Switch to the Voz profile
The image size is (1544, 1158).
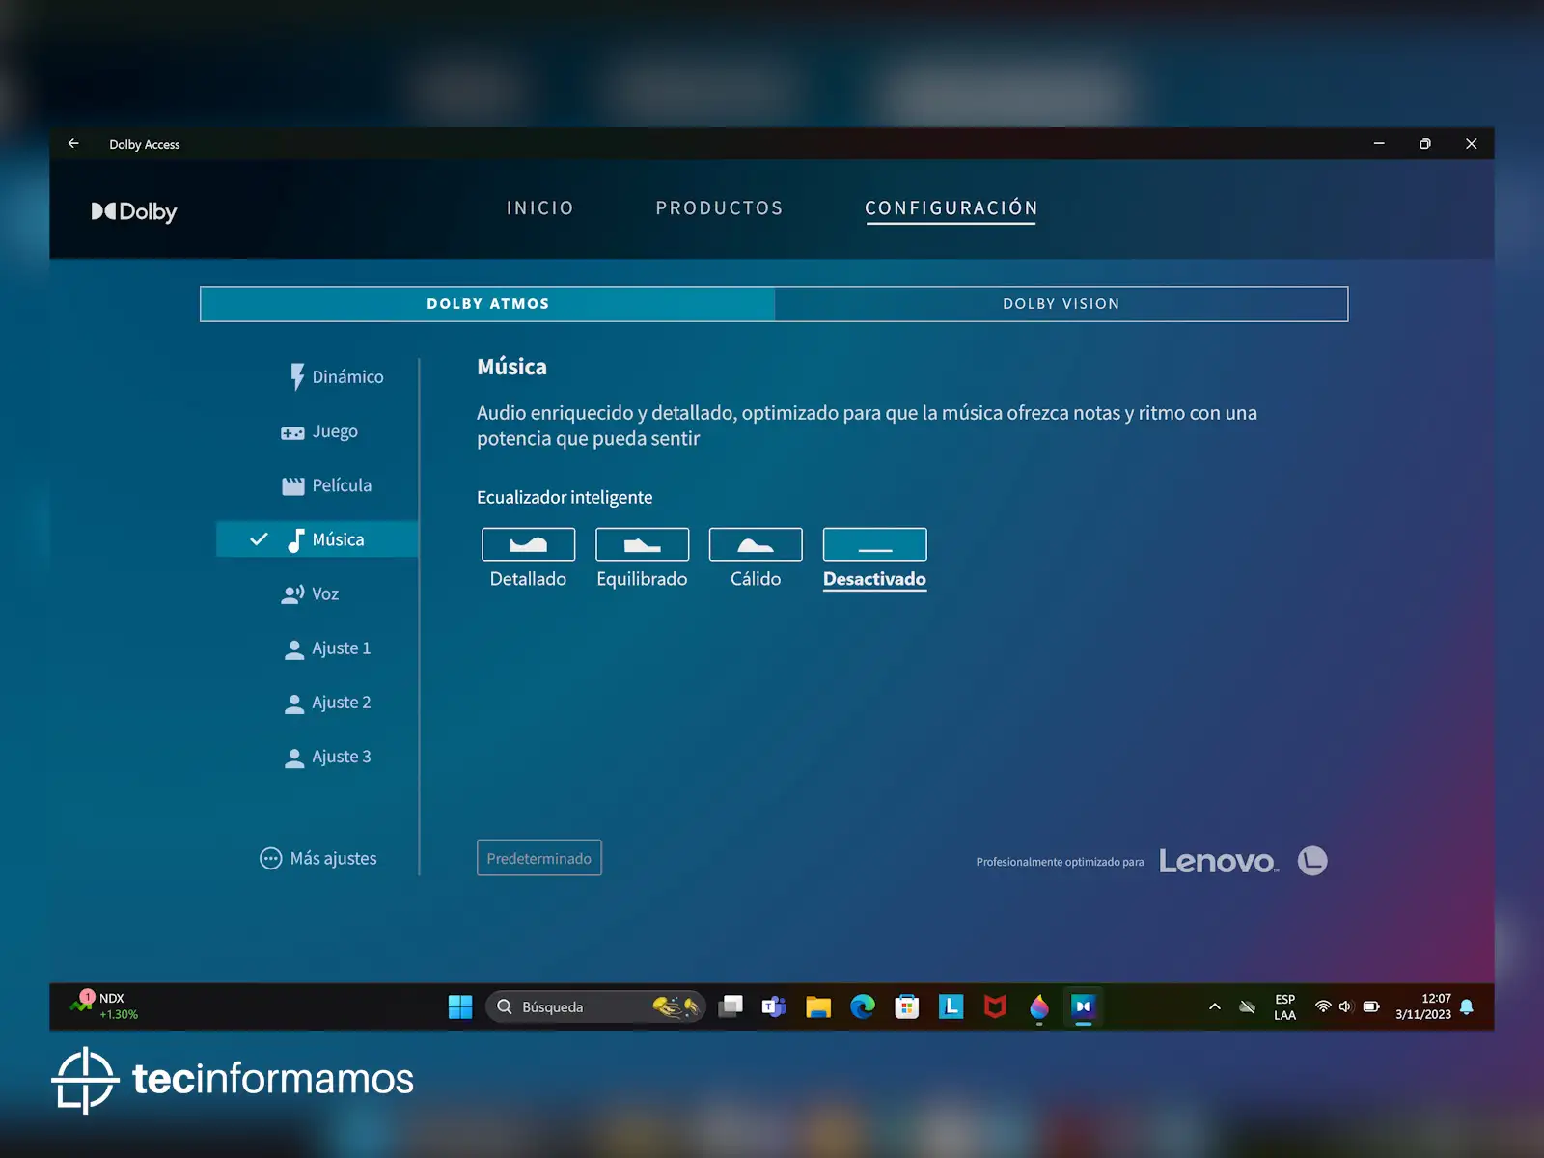pos(310,593)
